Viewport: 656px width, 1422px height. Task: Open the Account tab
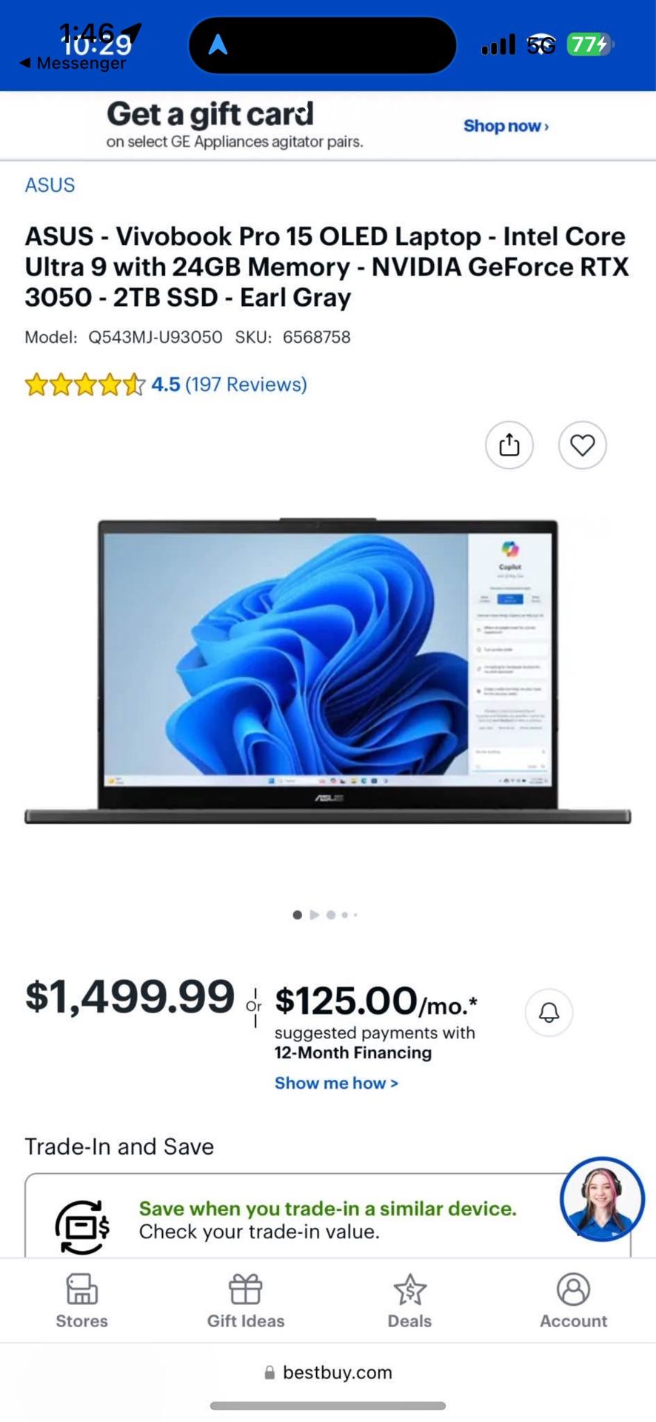click(573, 1301)
